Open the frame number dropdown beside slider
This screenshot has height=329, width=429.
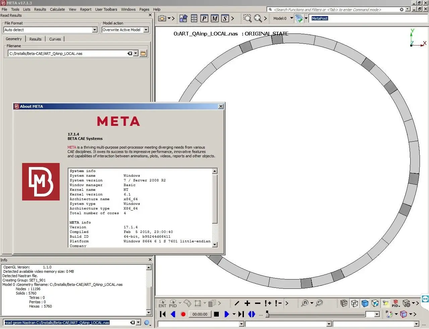[377, 314]
